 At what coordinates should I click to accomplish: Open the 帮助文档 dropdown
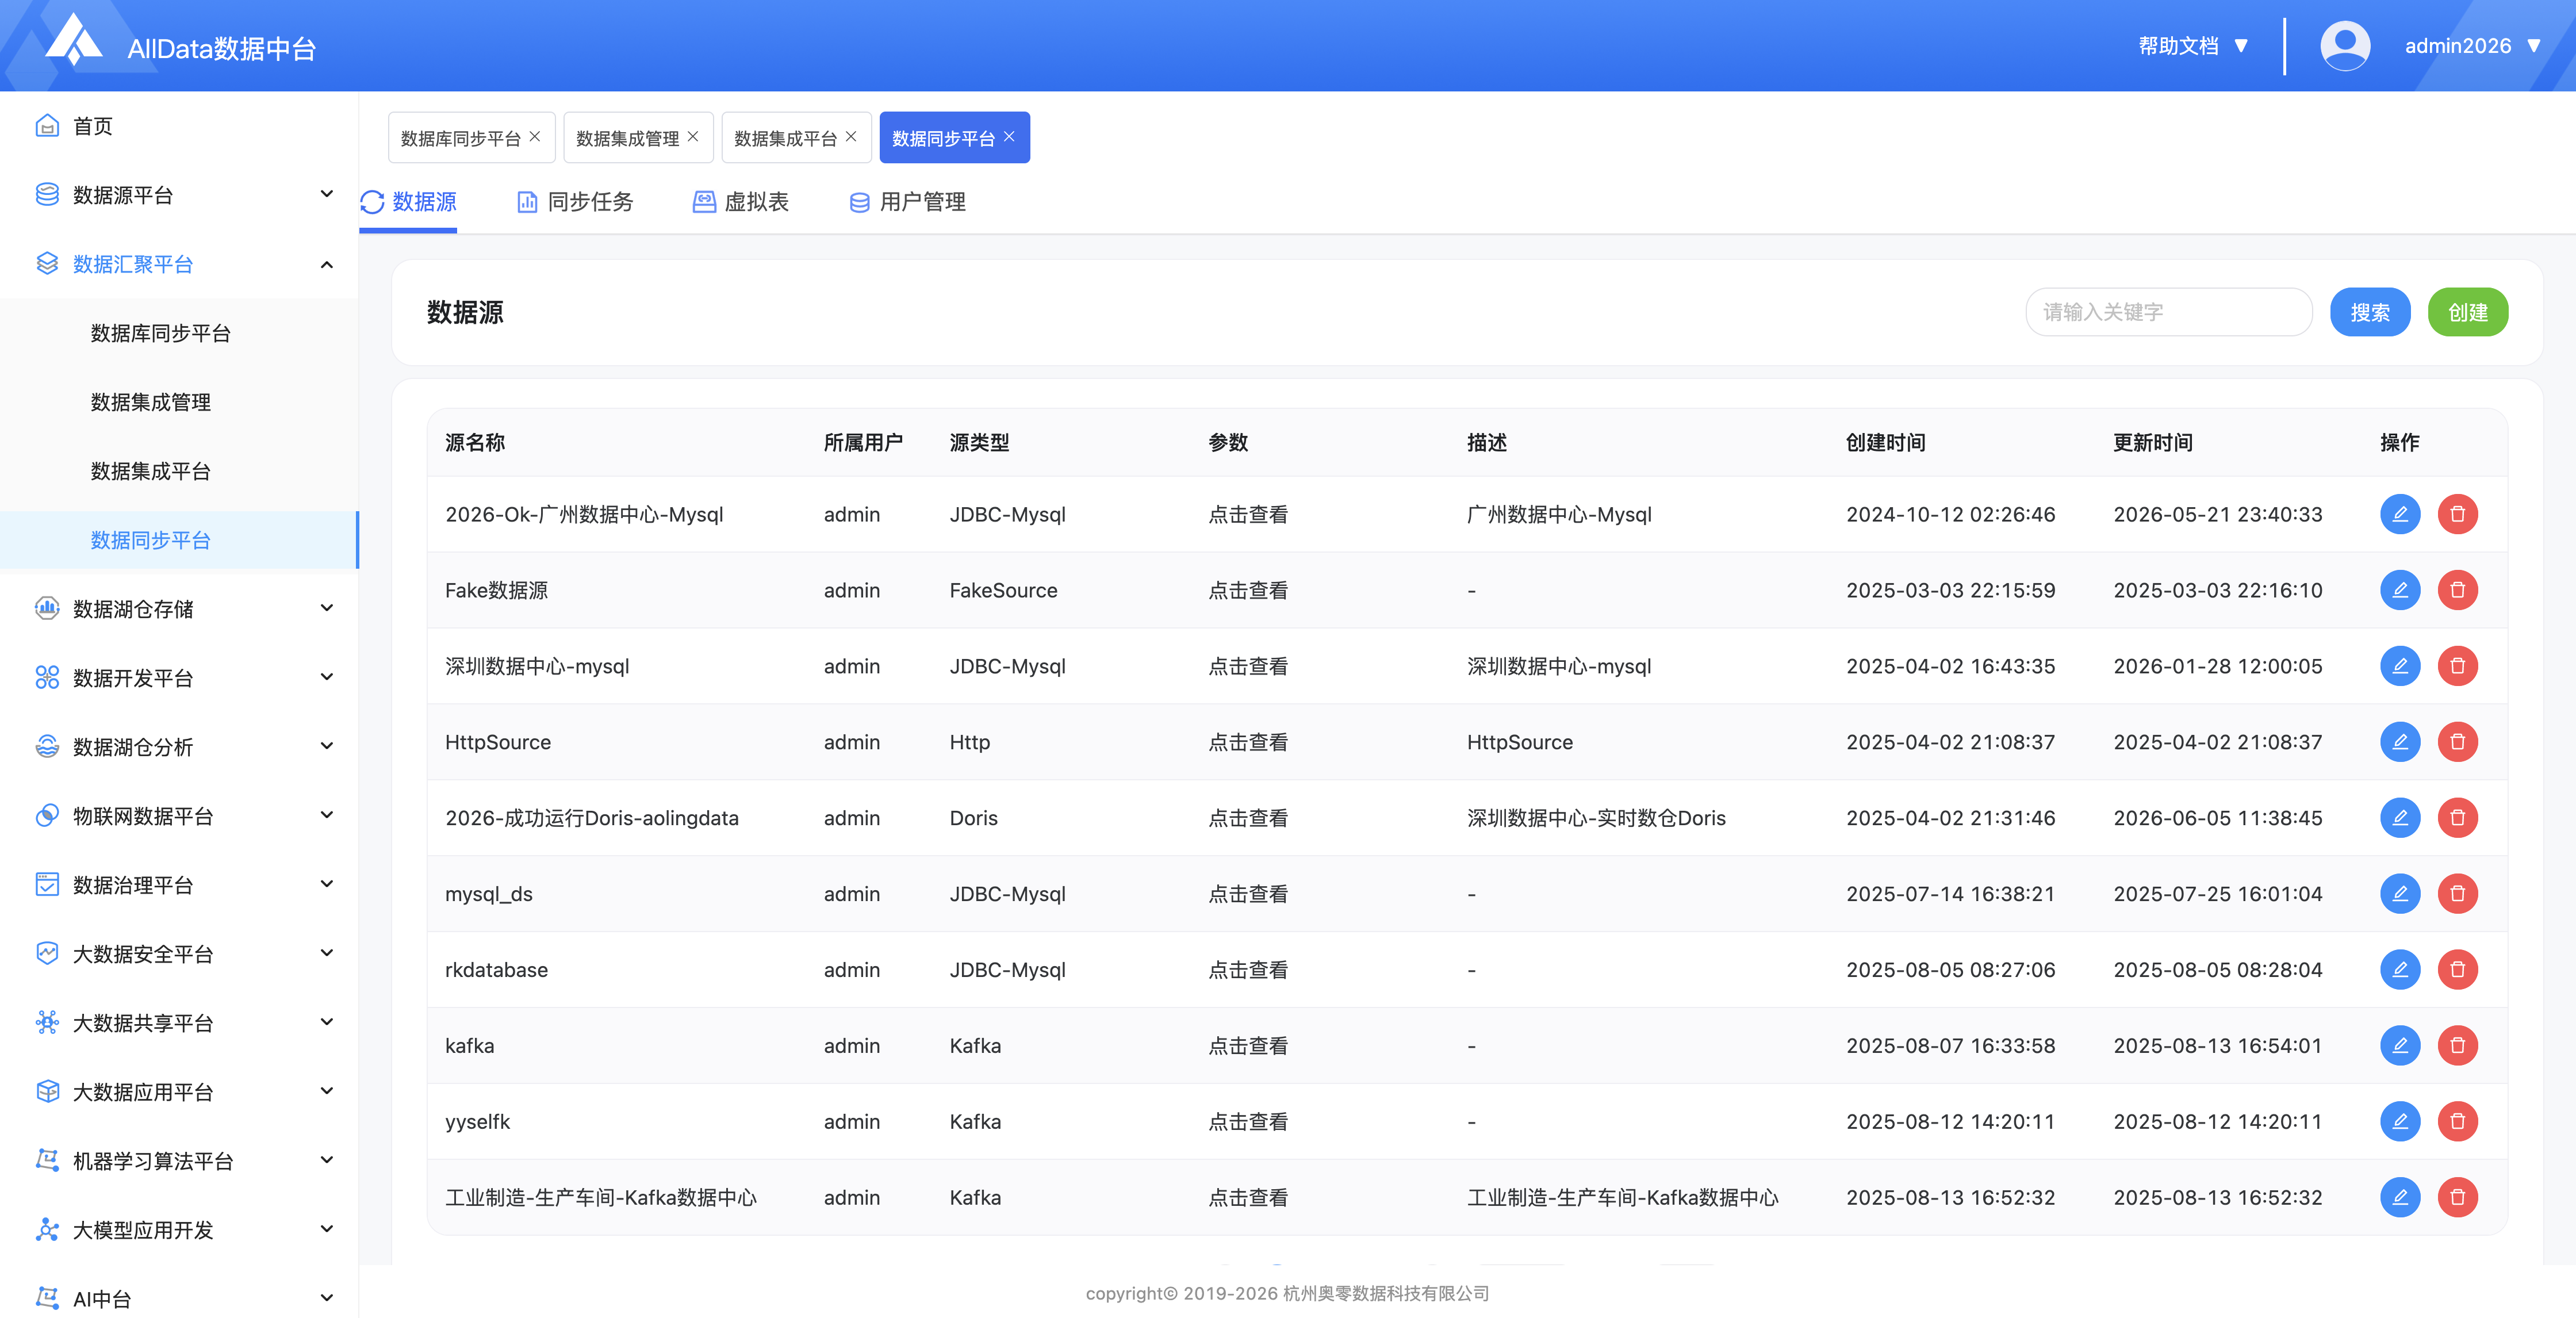click(x=2193, y=46)
